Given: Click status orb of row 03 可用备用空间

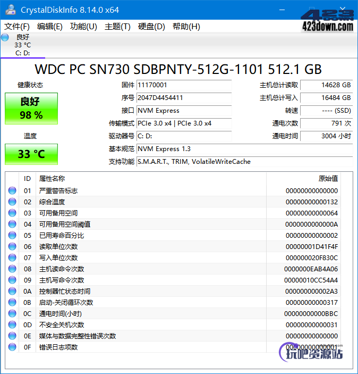Looking at the screenshot, I should [x=12, y=213].
